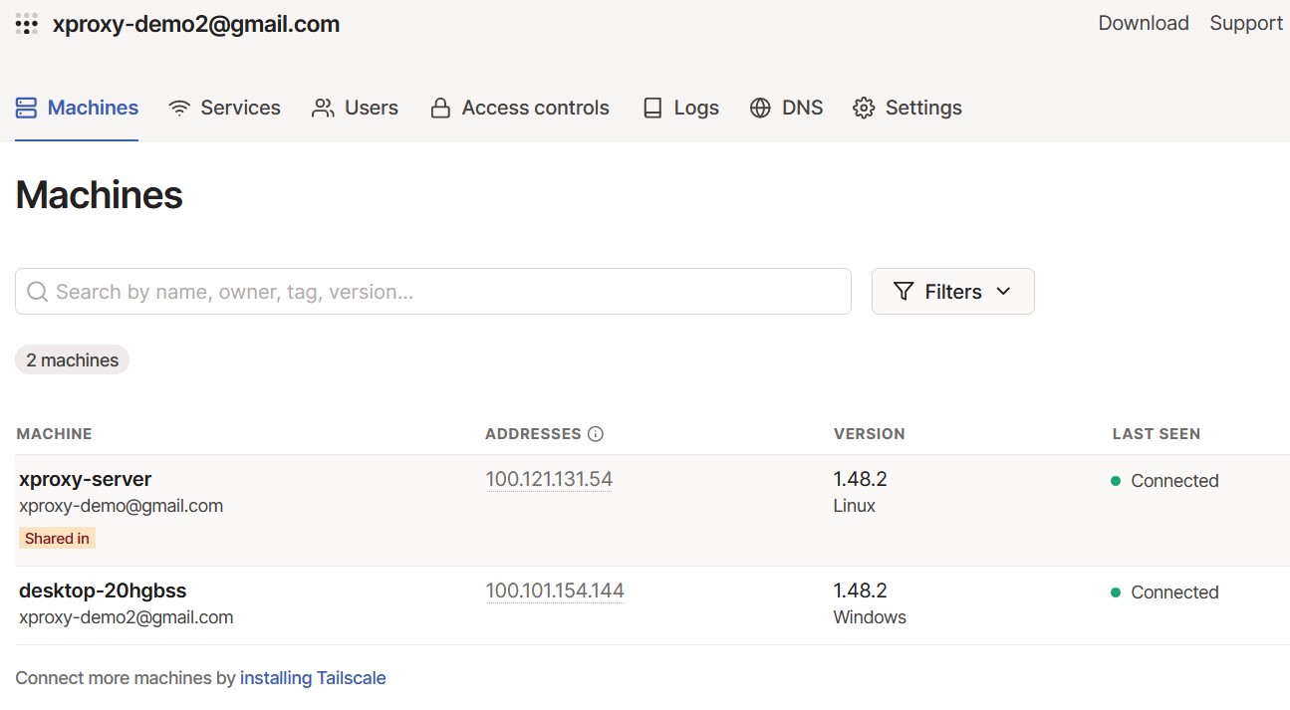The image size is (1290, 710).
Task: Click the Tailscale dots logo icon
Action: 27,25
